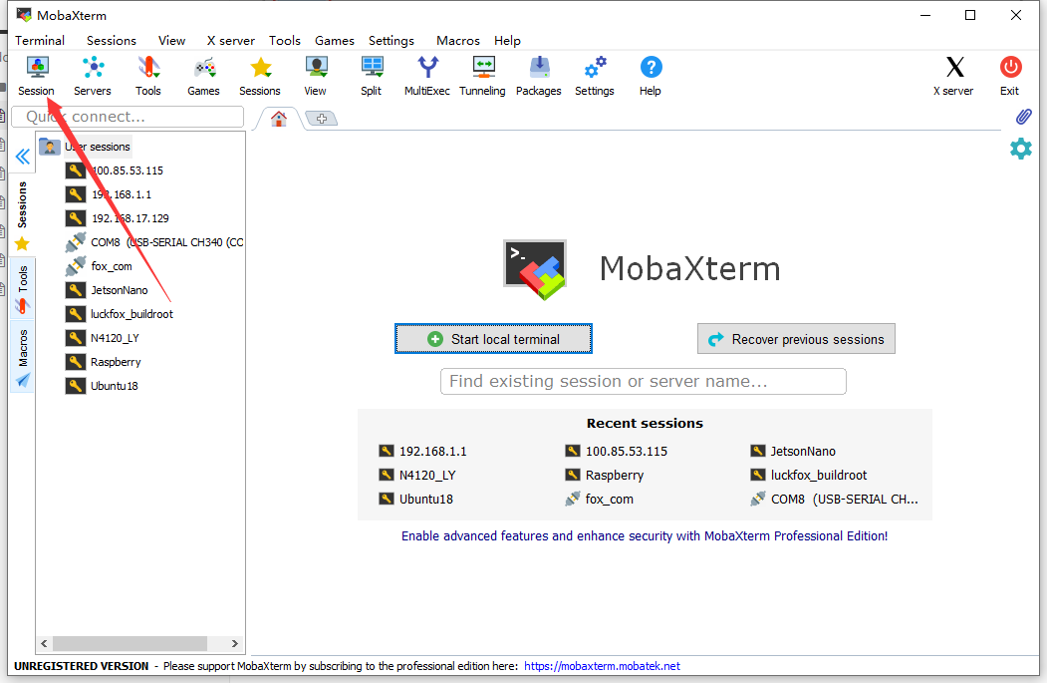The height and width of the screenshot is (683, 1047).
Task: Collapse the sidebar with double chevron
Action: point(22,157)
